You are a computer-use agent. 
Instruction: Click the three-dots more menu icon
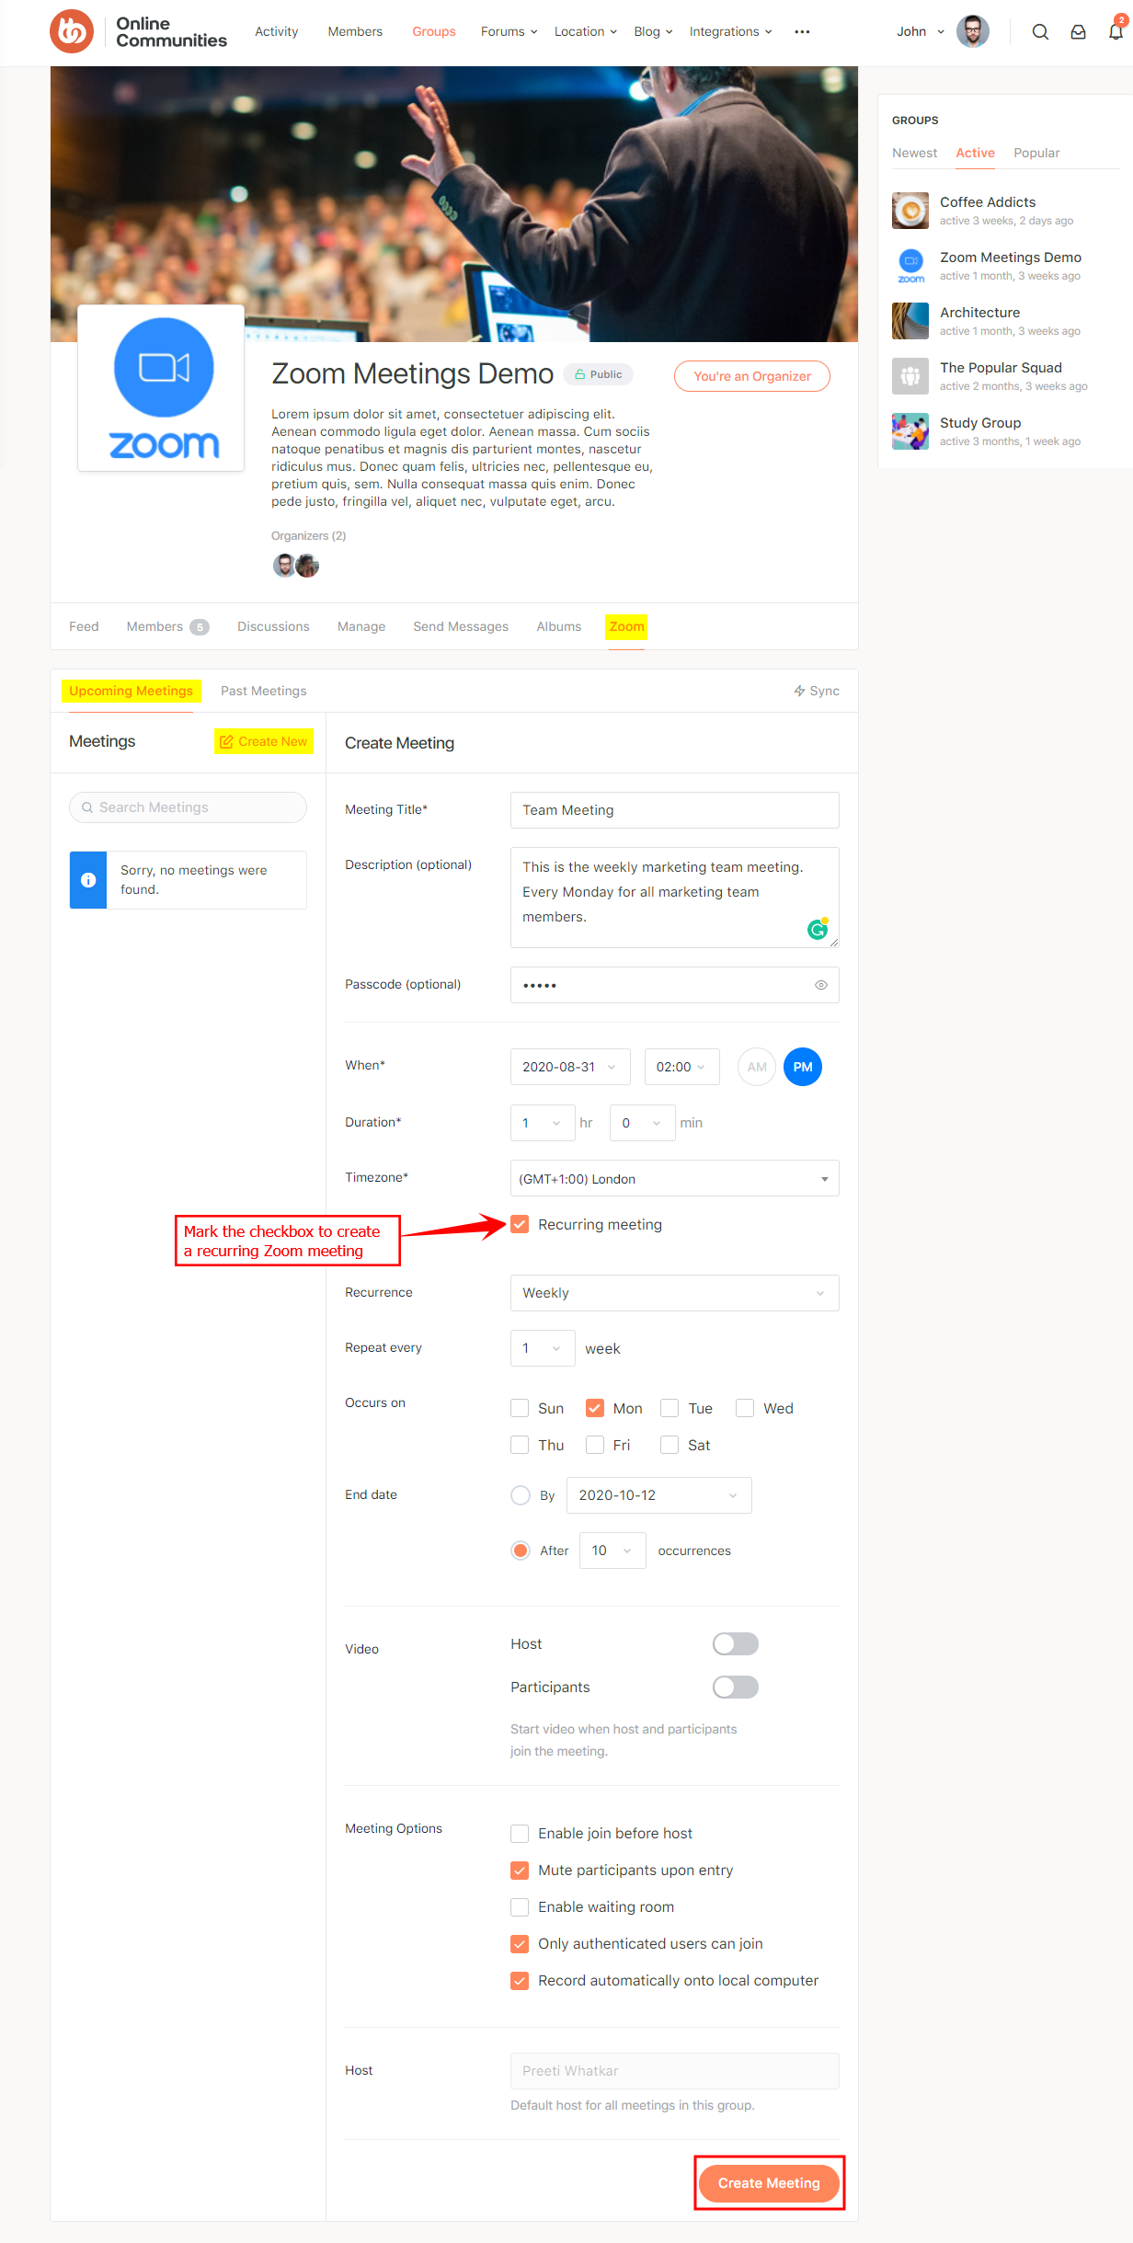pos(802,32)
